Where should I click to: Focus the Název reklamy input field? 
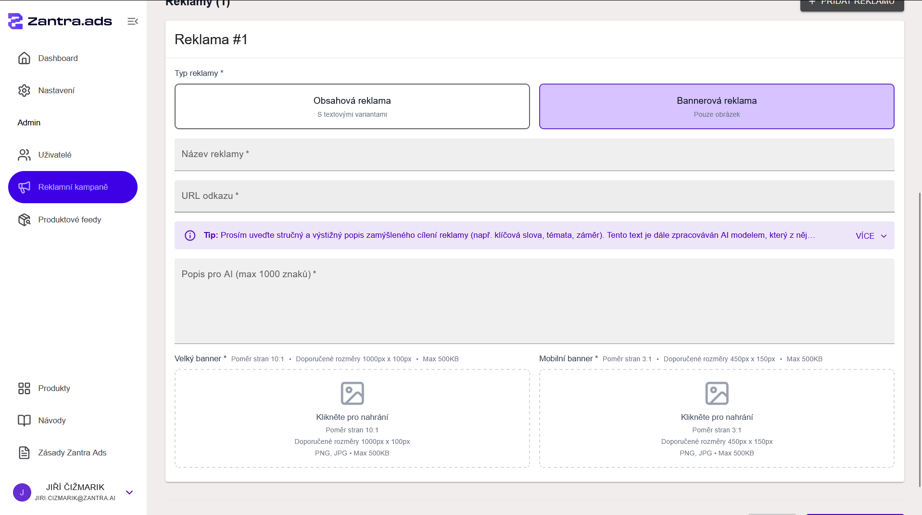[534, 155]
